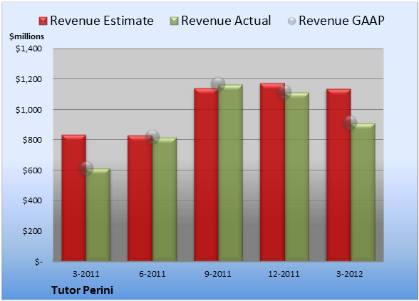Click the '9-2011' x-axis label
This screenshot has height=301, width=419.
click(x=218, y=274)
